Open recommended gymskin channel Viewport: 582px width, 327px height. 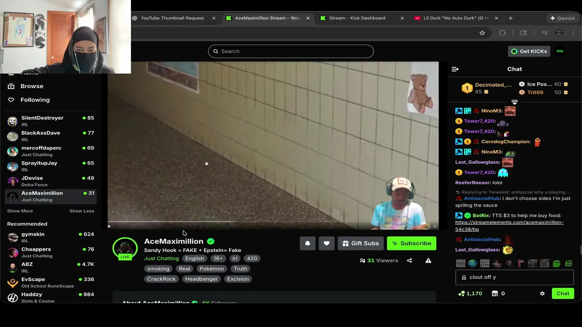click(51, 238)
